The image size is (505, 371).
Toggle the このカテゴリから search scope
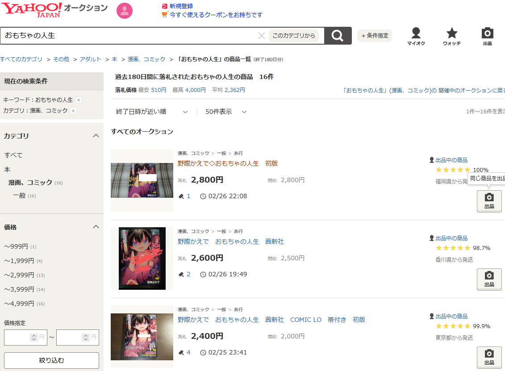tap(293, 36)
